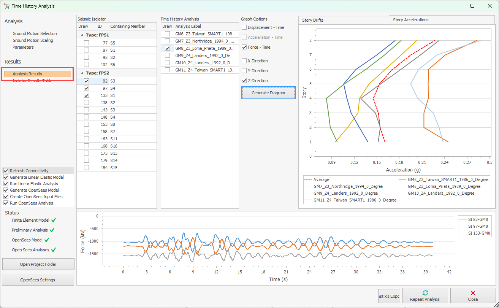Viewport: 499px width, 308px height.
Task: Collapse the Type: FPS2 group
Action: pos(82,73)
